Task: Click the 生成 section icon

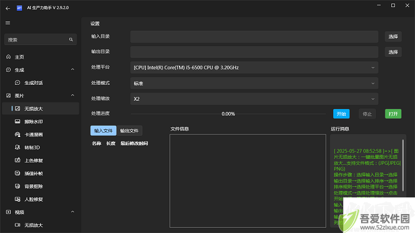Action: tap(8, 69)
